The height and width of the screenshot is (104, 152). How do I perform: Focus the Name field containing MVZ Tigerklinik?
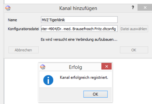(79, 20)
